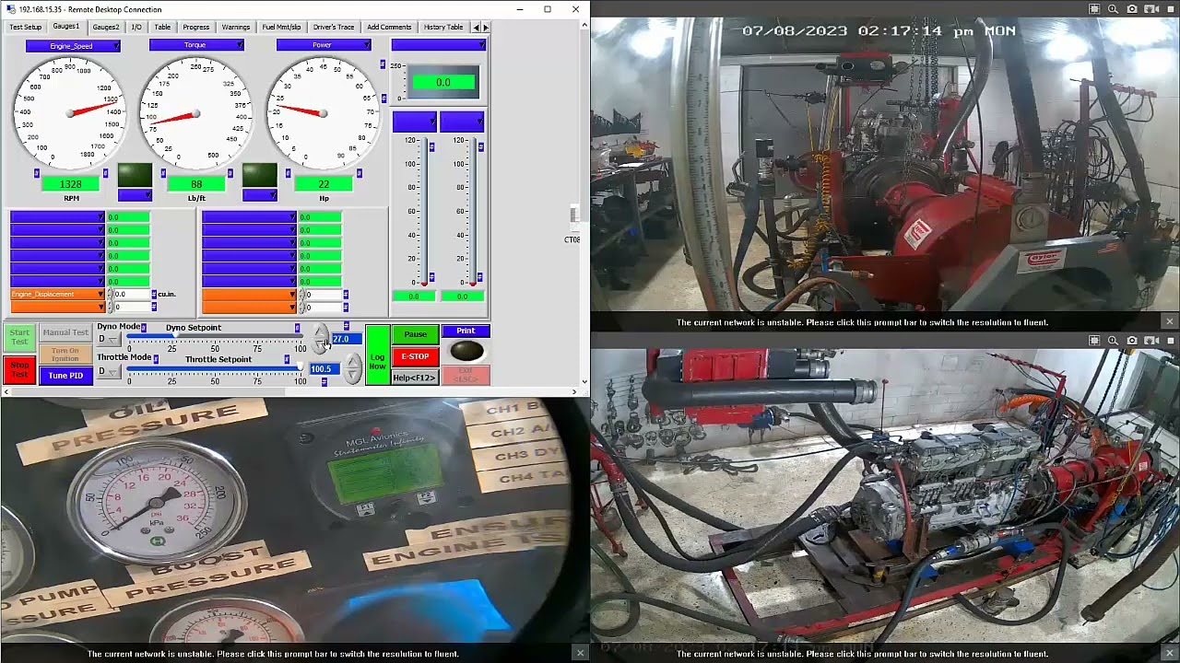Click the Start Test button
The image size is (1180, 663).
[19, 337]
